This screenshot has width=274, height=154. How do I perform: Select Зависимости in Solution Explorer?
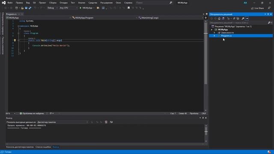(x=227, y=33)
